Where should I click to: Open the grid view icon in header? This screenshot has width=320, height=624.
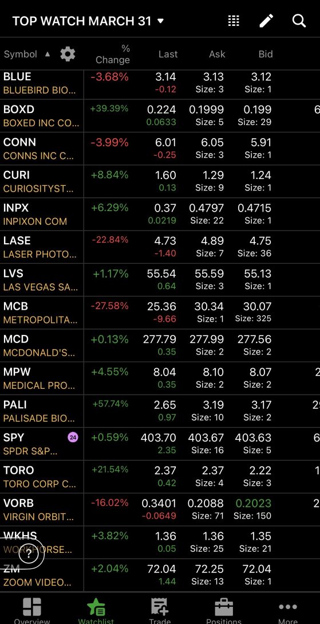tap(234, 21)
